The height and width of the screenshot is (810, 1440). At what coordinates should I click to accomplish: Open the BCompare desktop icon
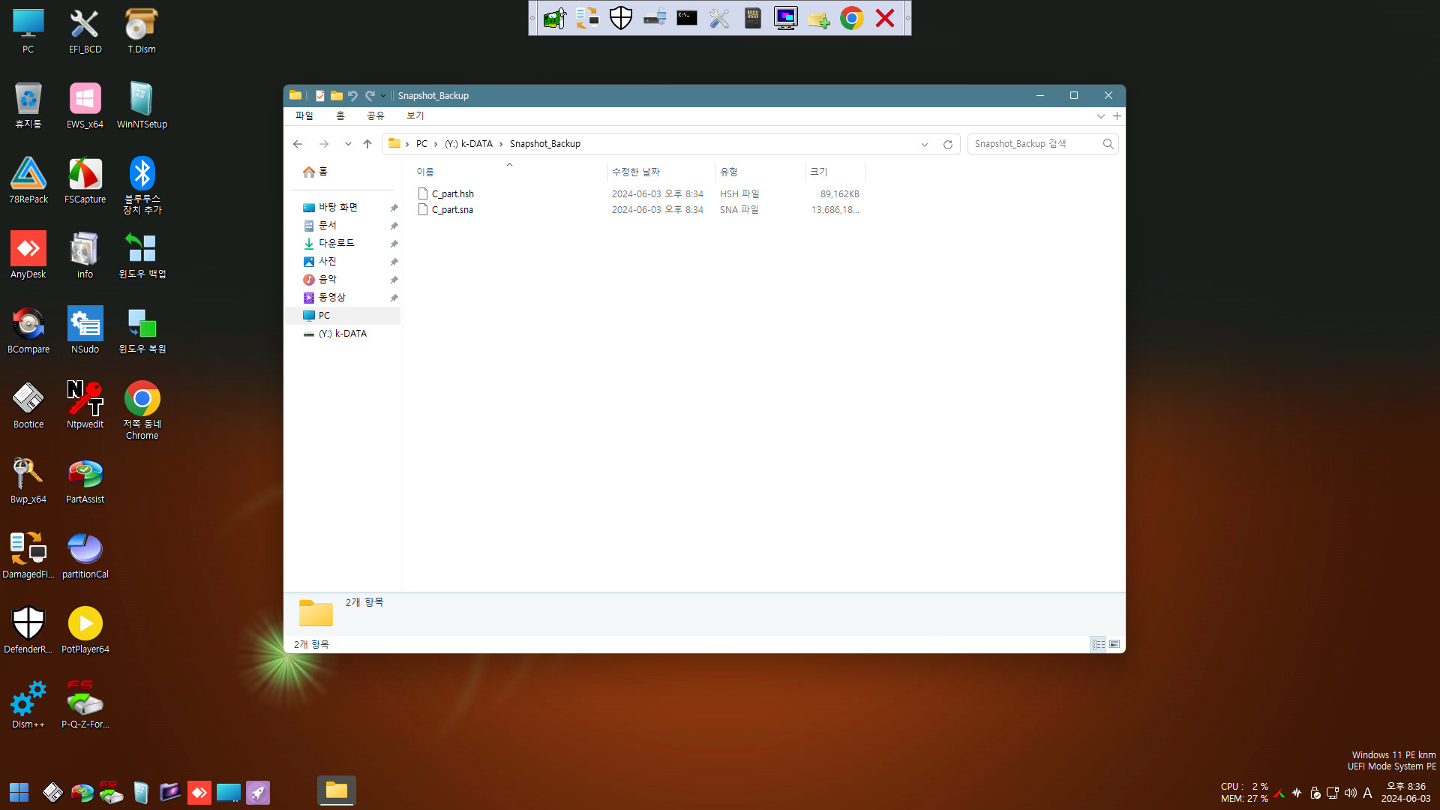click(x=28, y=331)
